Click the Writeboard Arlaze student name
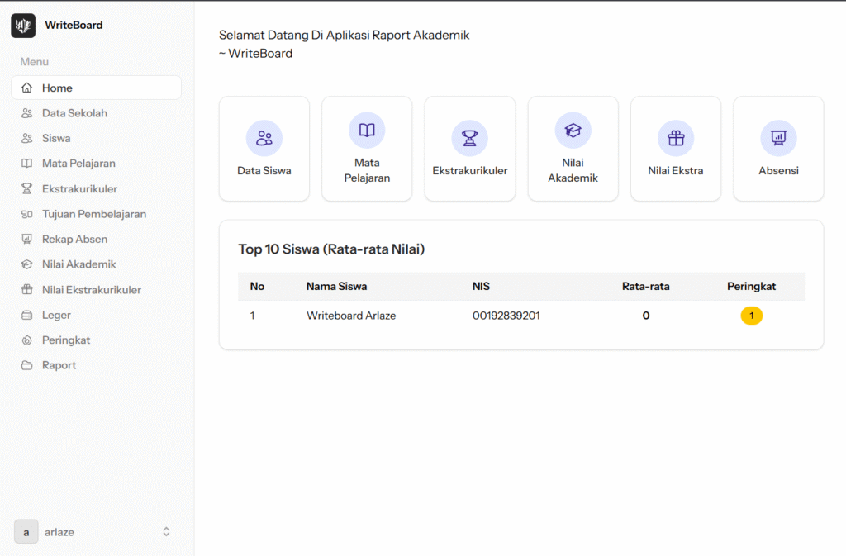This screenshot has height=556, width=846. (x=351, y=316)
